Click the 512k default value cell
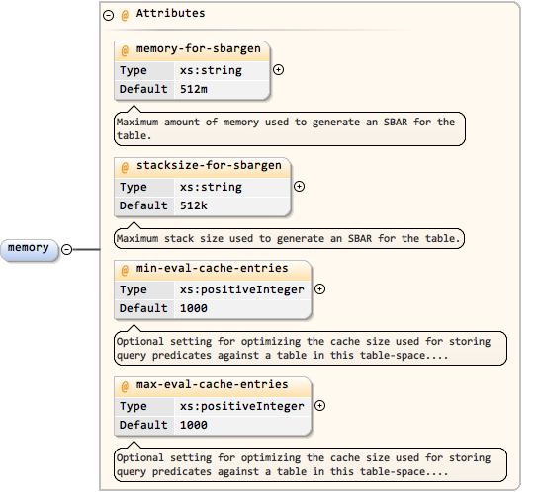Viewport: 538px width, 492px height. (232, 206)
